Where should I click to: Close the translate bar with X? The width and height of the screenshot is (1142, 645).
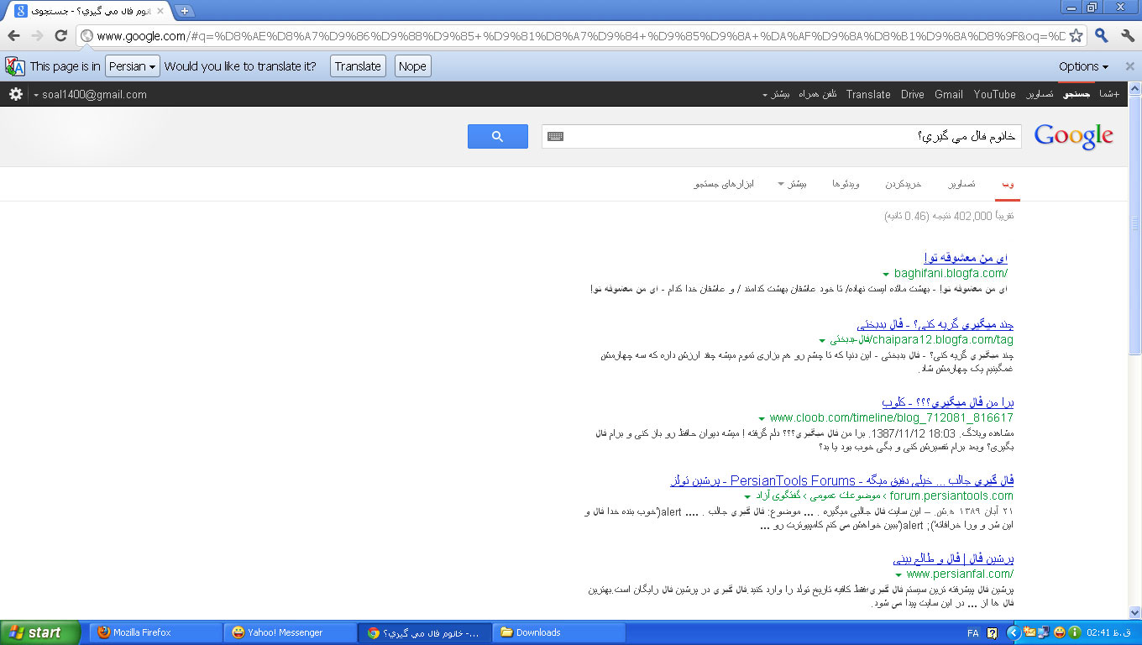pos(1129,66)
